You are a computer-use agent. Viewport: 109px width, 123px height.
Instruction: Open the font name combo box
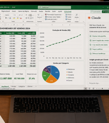point(9,15)
